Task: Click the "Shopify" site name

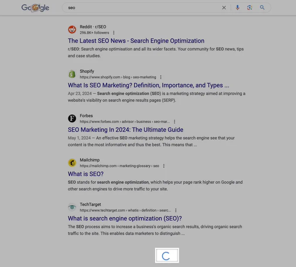Action: coord(87,71)
